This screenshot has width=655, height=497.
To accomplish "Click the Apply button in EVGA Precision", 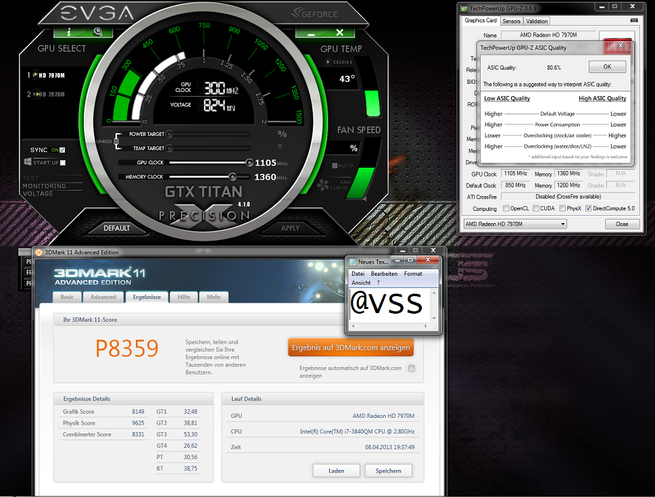I will 290,229.
